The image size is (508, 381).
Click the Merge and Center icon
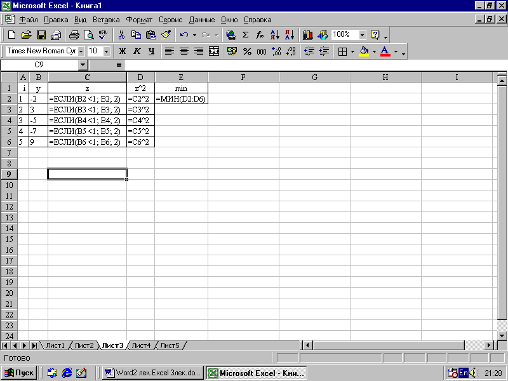(x=213, y=51)
